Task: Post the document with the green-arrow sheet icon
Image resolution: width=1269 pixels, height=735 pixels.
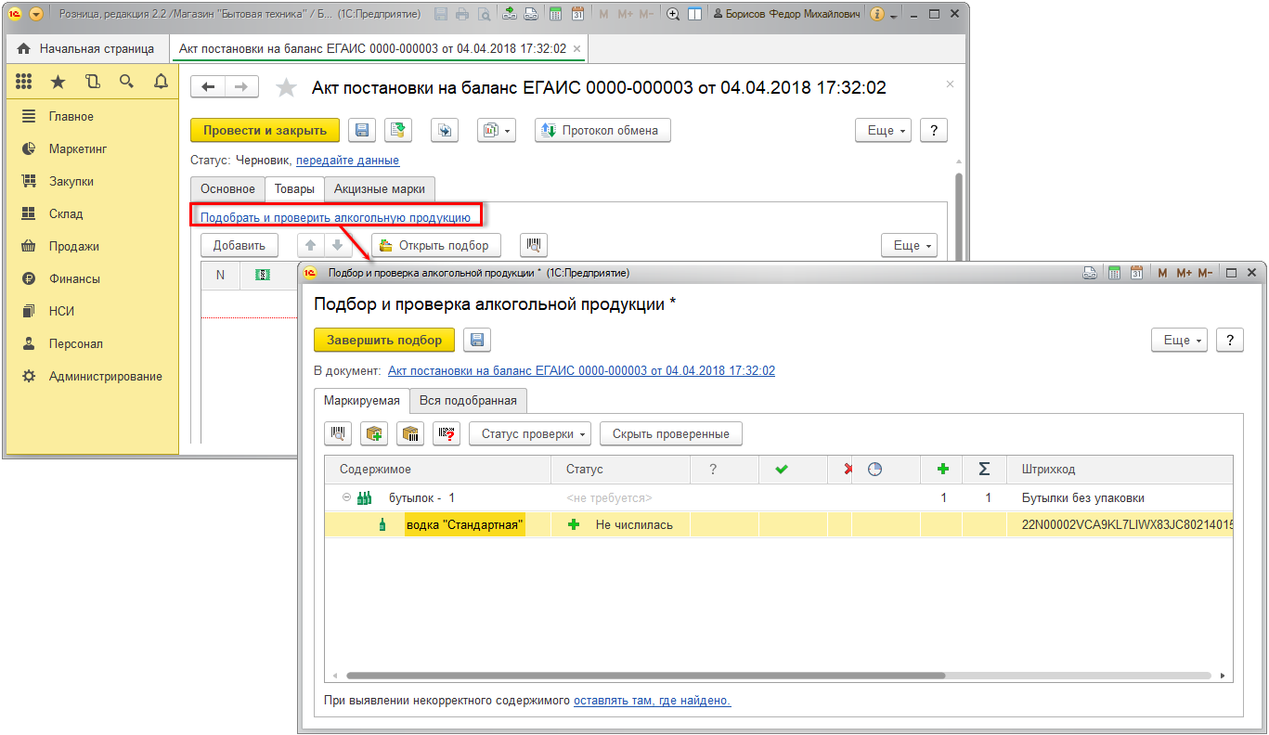Action: (x=399, y=131)
